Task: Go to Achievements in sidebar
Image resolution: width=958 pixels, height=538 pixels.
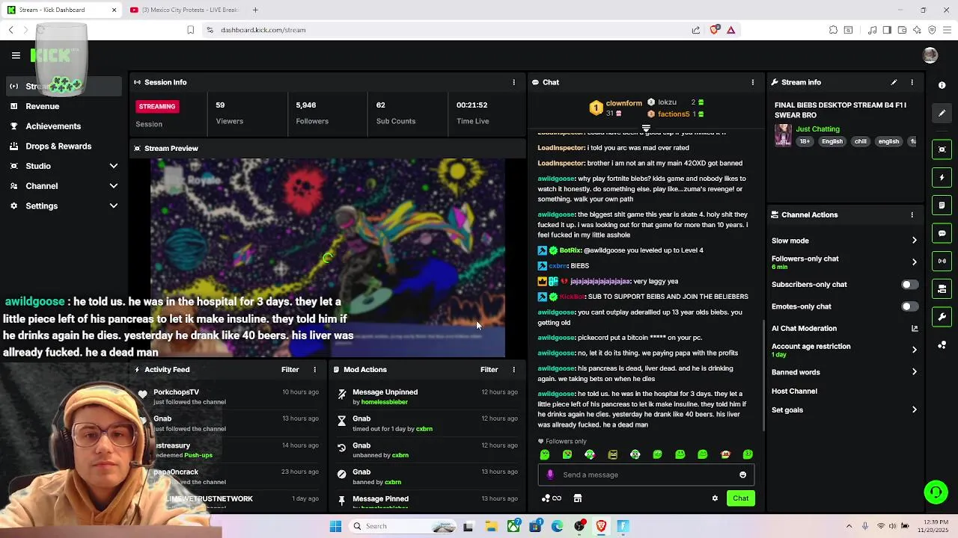Action: coord(53,126)
